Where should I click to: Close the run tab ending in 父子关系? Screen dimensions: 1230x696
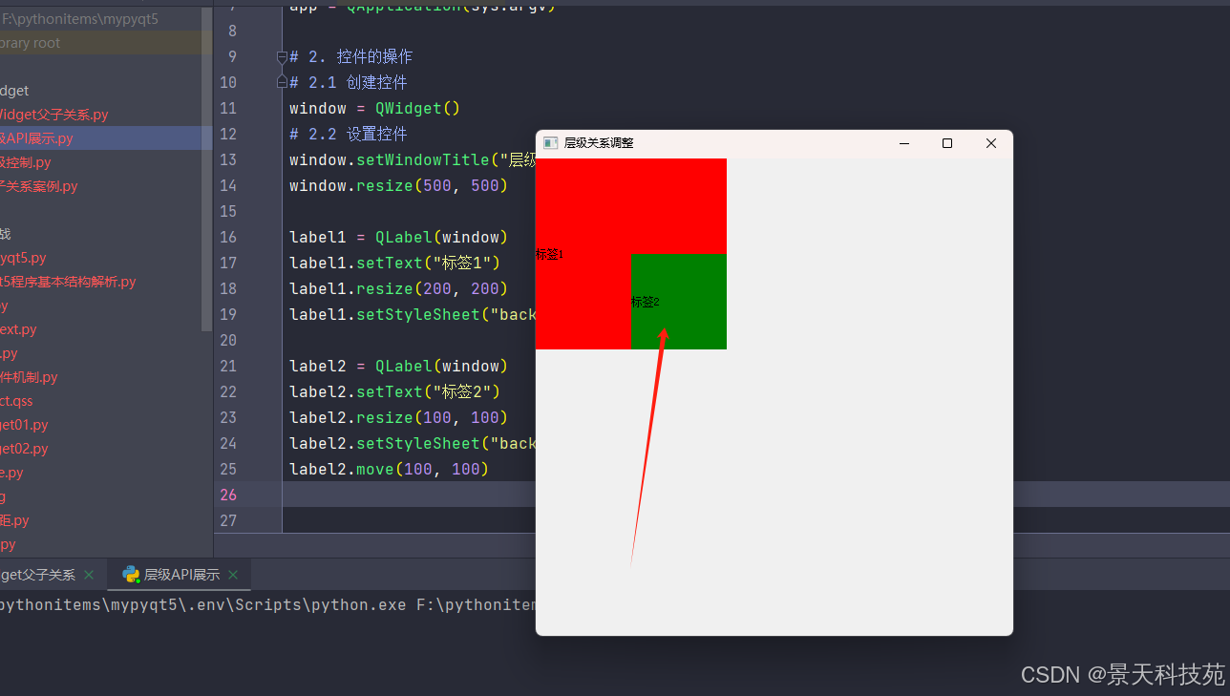coord(89,575)
